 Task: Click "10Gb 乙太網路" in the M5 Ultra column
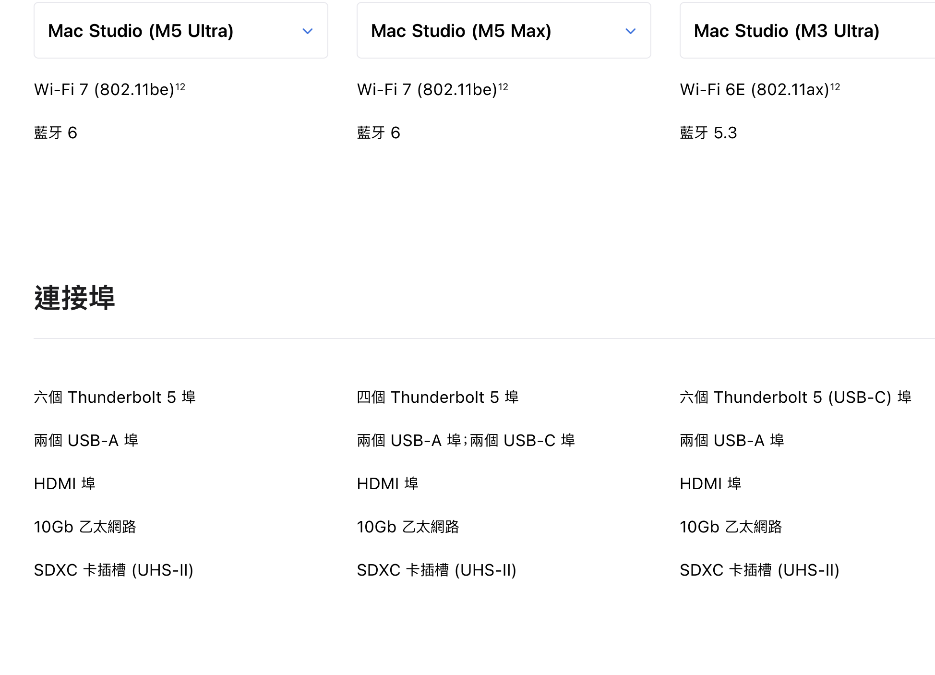85,527
